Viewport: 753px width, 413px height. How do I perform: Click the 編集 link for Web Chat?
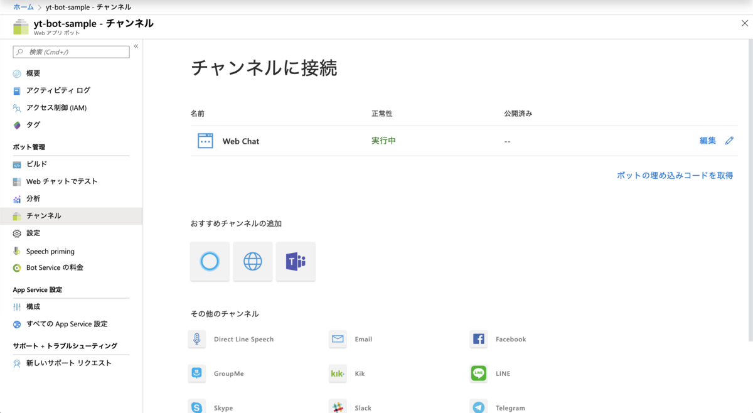708,140
